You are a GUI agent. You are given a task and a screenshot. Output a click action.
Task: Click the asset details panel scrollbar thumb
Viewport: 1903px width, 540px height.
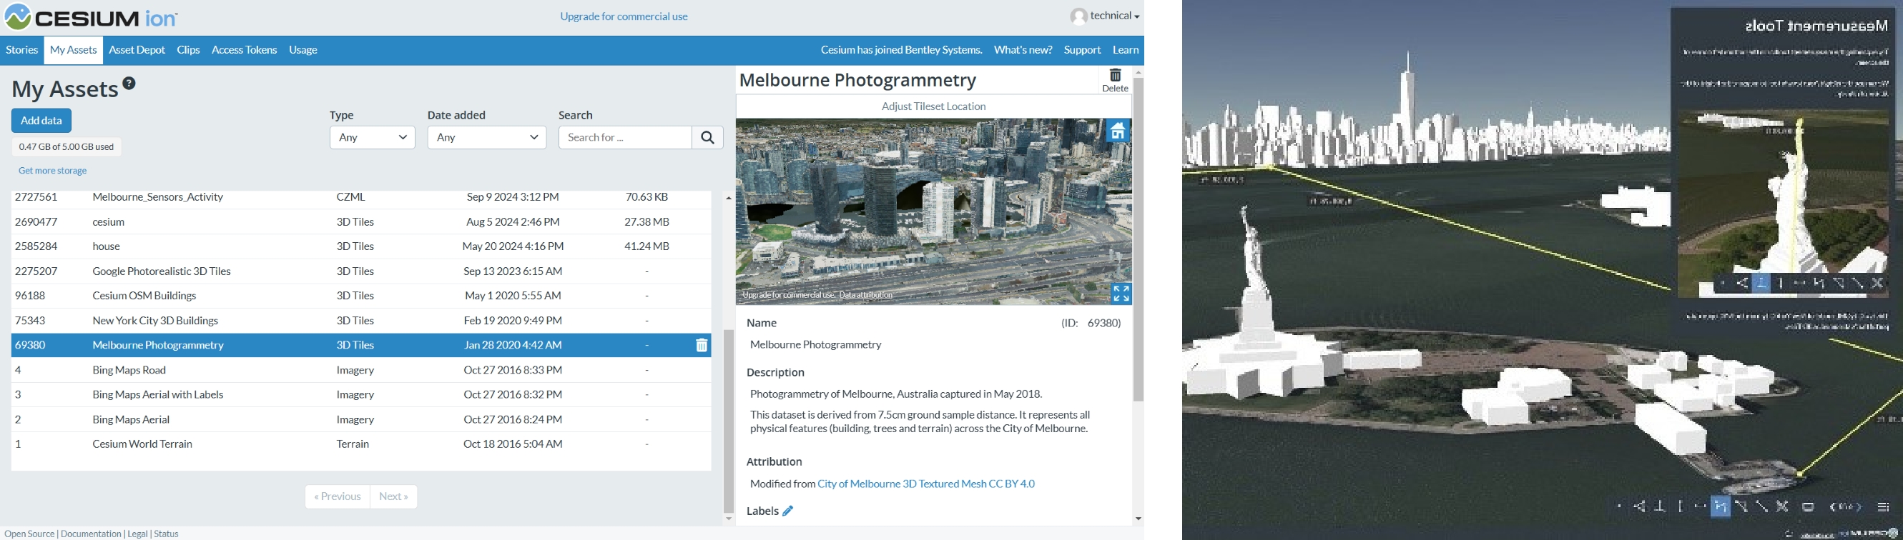pyautogui.click(x=1139, y=240)
